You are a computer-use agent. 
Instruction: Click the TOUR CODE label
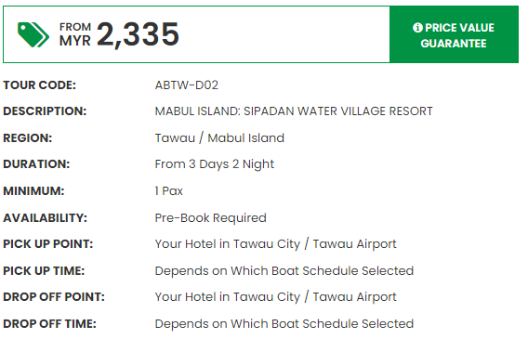tap(40, 85)
